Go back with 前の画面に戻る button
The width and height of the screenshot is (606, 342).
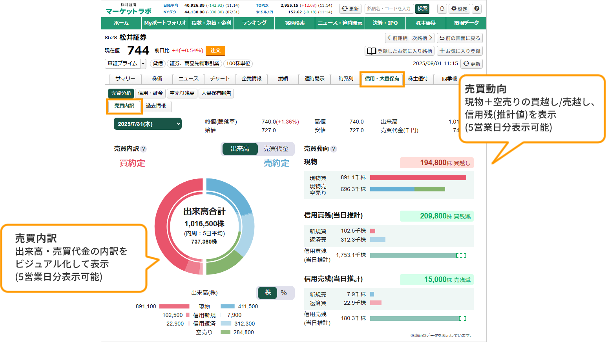pyautogui.click(x=460, y=38)
